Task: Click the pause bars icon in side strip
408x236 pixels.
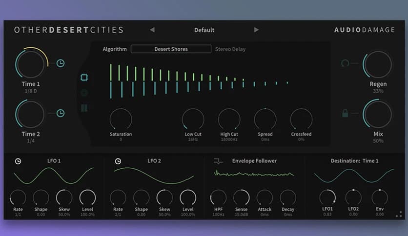Action: click(84, 108)
